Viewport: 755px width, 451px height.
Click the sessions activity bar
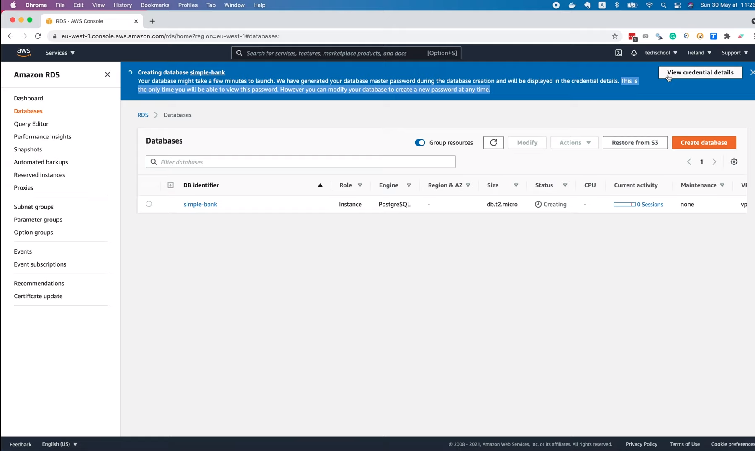624,204
